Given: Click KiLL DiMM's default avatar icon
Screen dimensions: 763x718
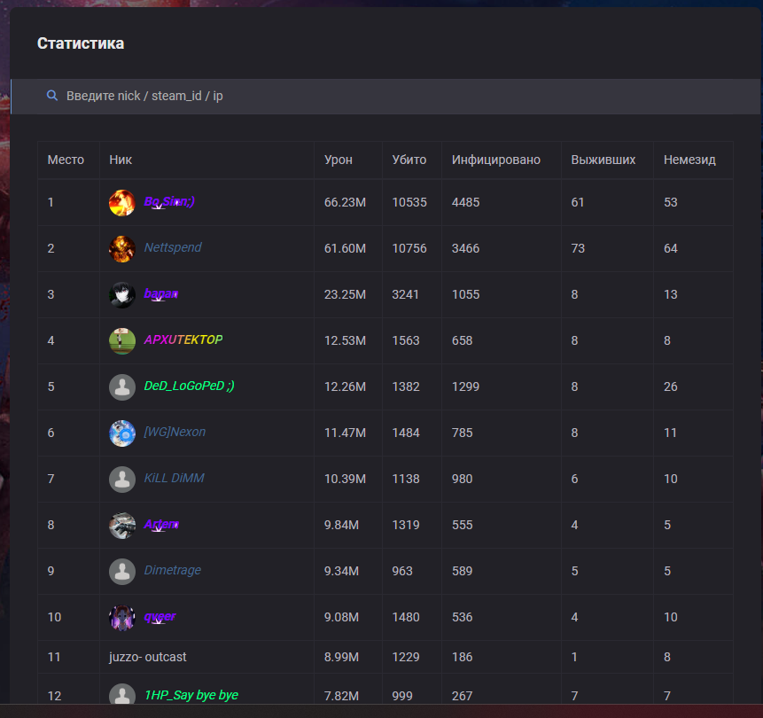Looking at the screenshot, I should (122, 479).
